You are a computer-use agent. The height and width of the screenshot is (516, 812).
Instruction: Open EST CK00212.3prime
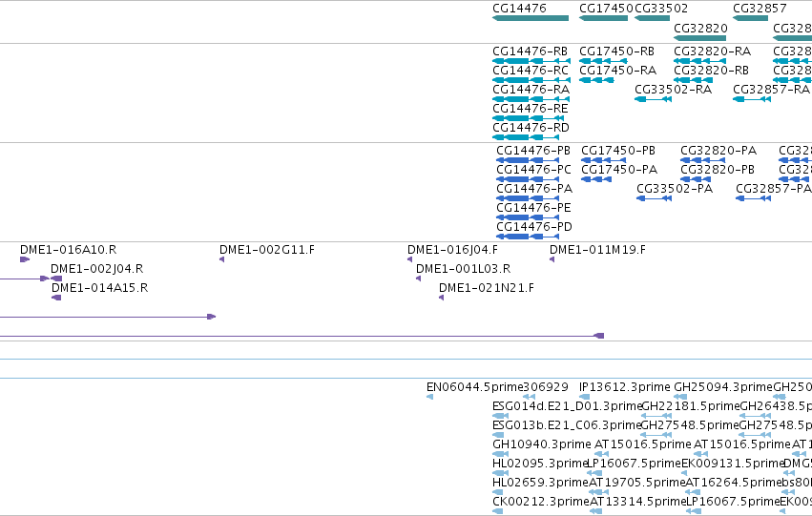[541, 502]
